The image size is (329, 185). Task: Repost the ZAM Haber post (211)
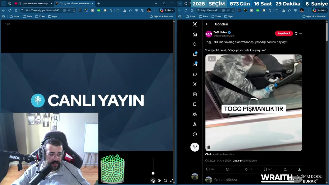coord(230,169)
